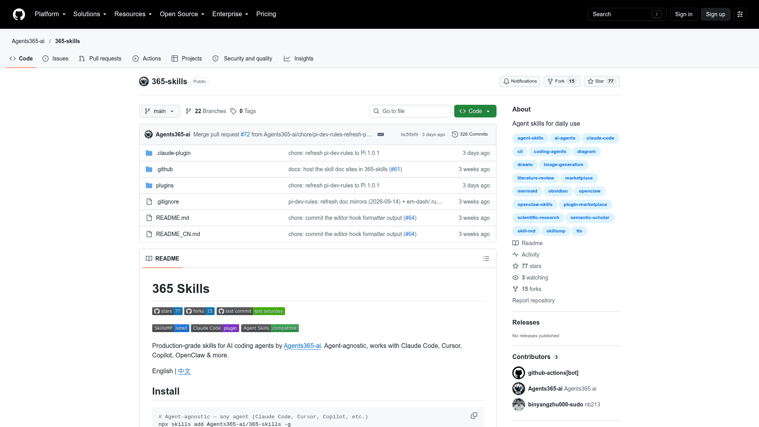
Task: Open the README_CN.md file
Action: pos(178,234)
